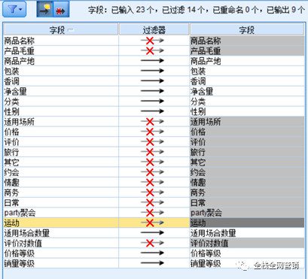Select input field 净含量 in left column
The height and width of the screenshot is (279, 308).
click(60, 91)
